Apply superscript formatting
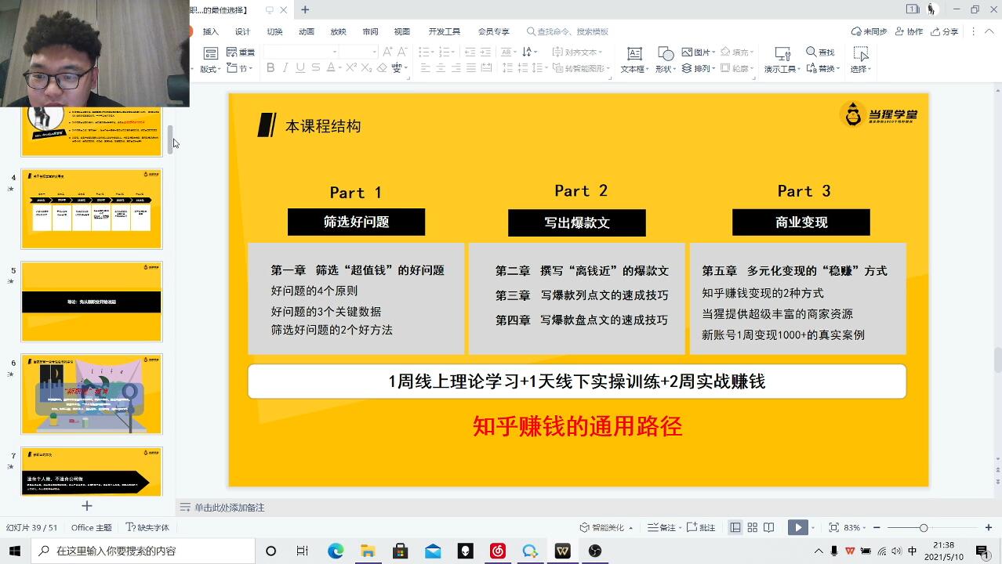 (x=351, y=68)
